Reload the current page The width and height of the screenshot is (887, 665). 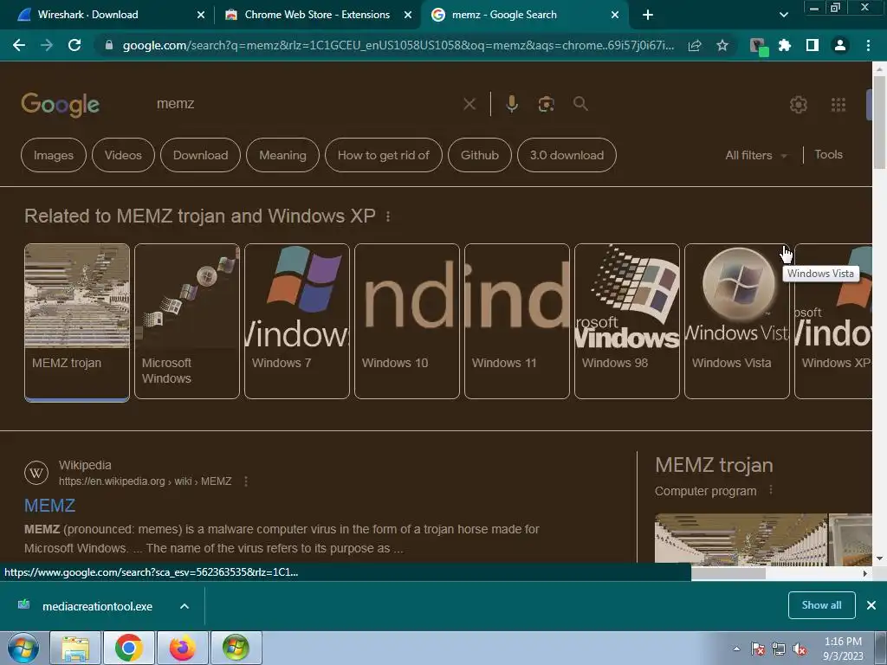[x=74, y=45]
